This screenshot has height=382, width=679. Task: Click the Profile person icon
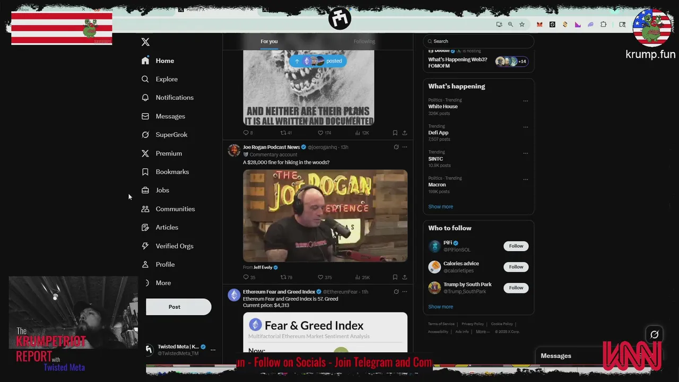(145, 264)
